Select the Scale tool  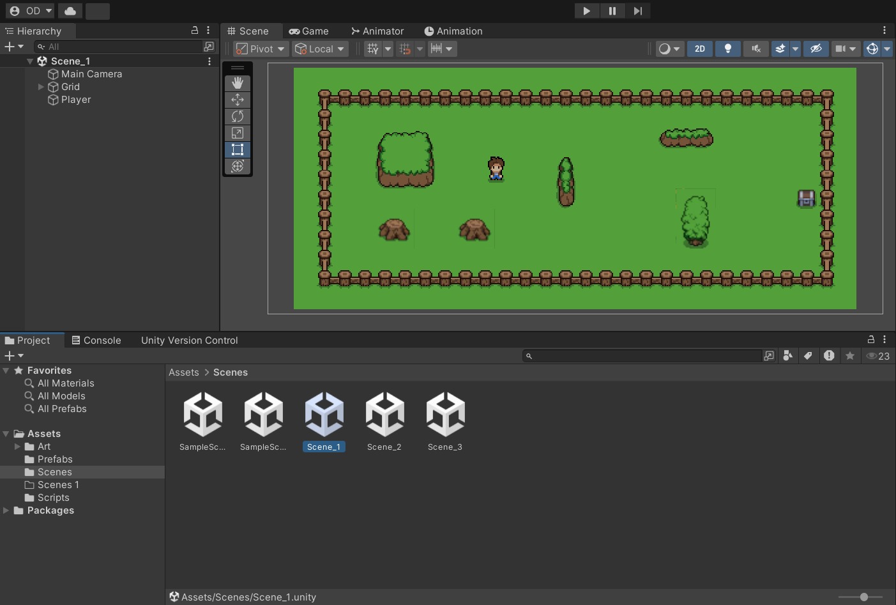238,133
